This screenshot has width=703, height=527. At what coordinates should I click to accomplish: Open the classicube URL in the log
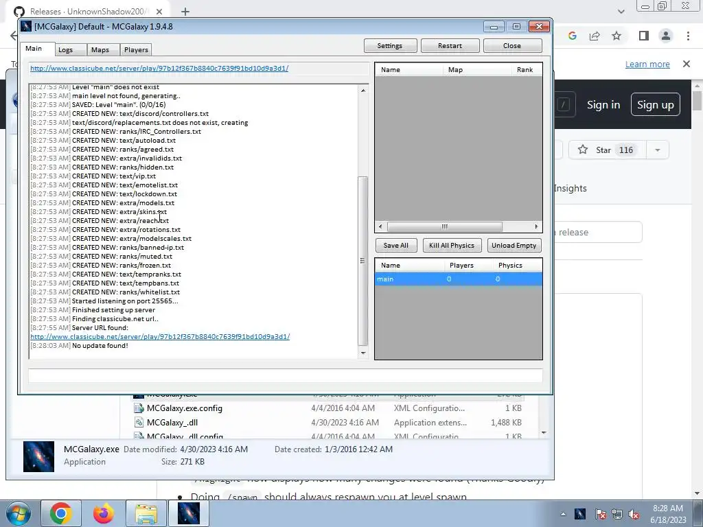pos(160,336)
